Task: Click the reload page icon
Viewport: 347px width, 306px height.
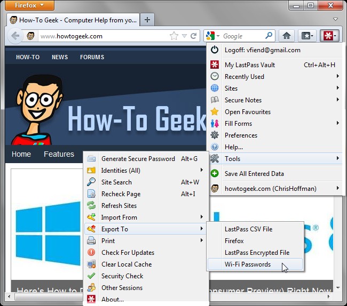Action: (x=193, y=36)
